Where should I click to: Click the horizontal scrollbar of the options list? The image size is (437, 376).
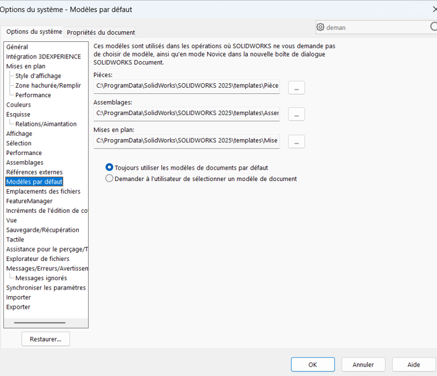40,323
